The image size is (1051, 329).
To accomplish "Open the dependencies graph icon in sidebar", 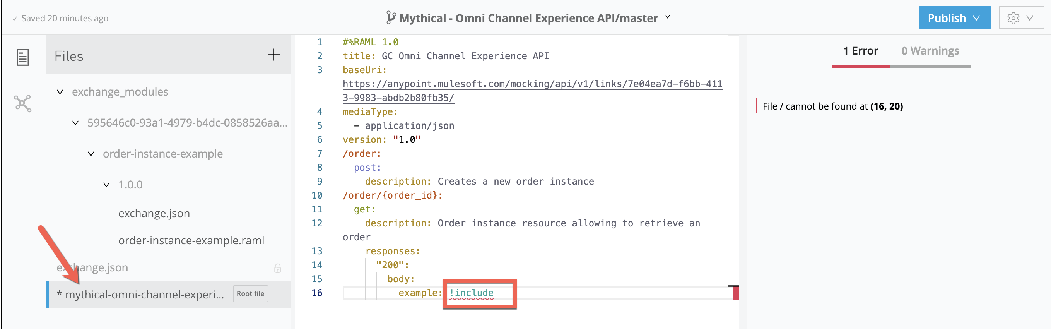I will [23, 103].
